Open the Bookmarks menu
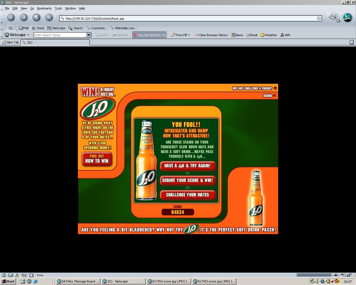 point(44,8)
